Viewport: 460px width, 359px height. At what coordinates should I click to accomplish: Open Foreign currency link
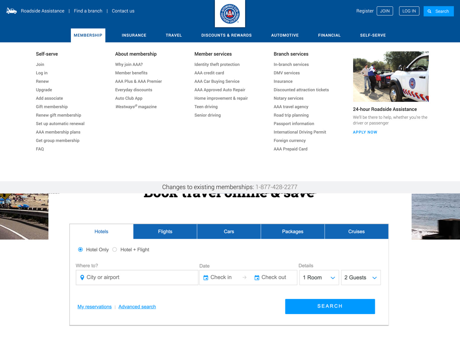click(x=290, y=141)
